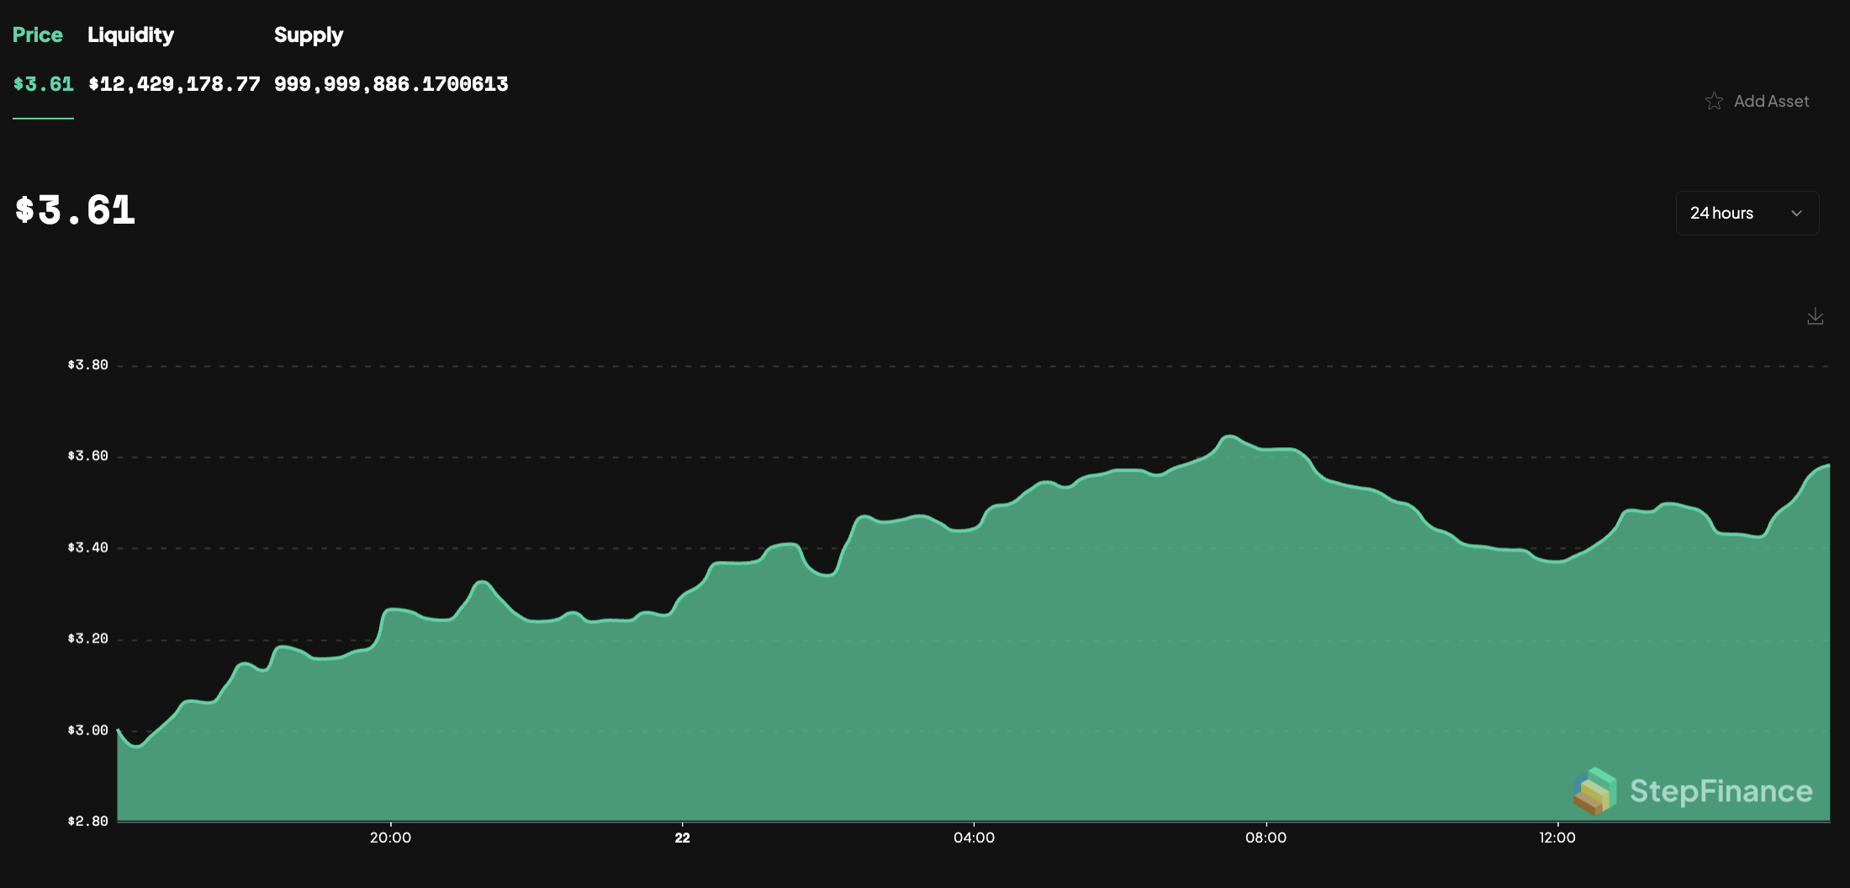Click the 08:00 time axis marker

[1266, 838]
